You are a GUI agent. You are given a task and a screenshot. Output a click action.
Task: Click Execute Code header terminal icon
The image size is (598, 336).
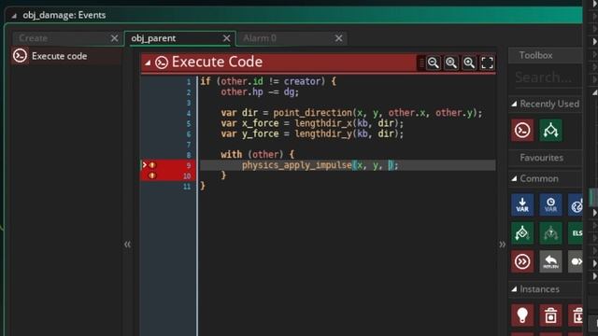coord(162,63)
